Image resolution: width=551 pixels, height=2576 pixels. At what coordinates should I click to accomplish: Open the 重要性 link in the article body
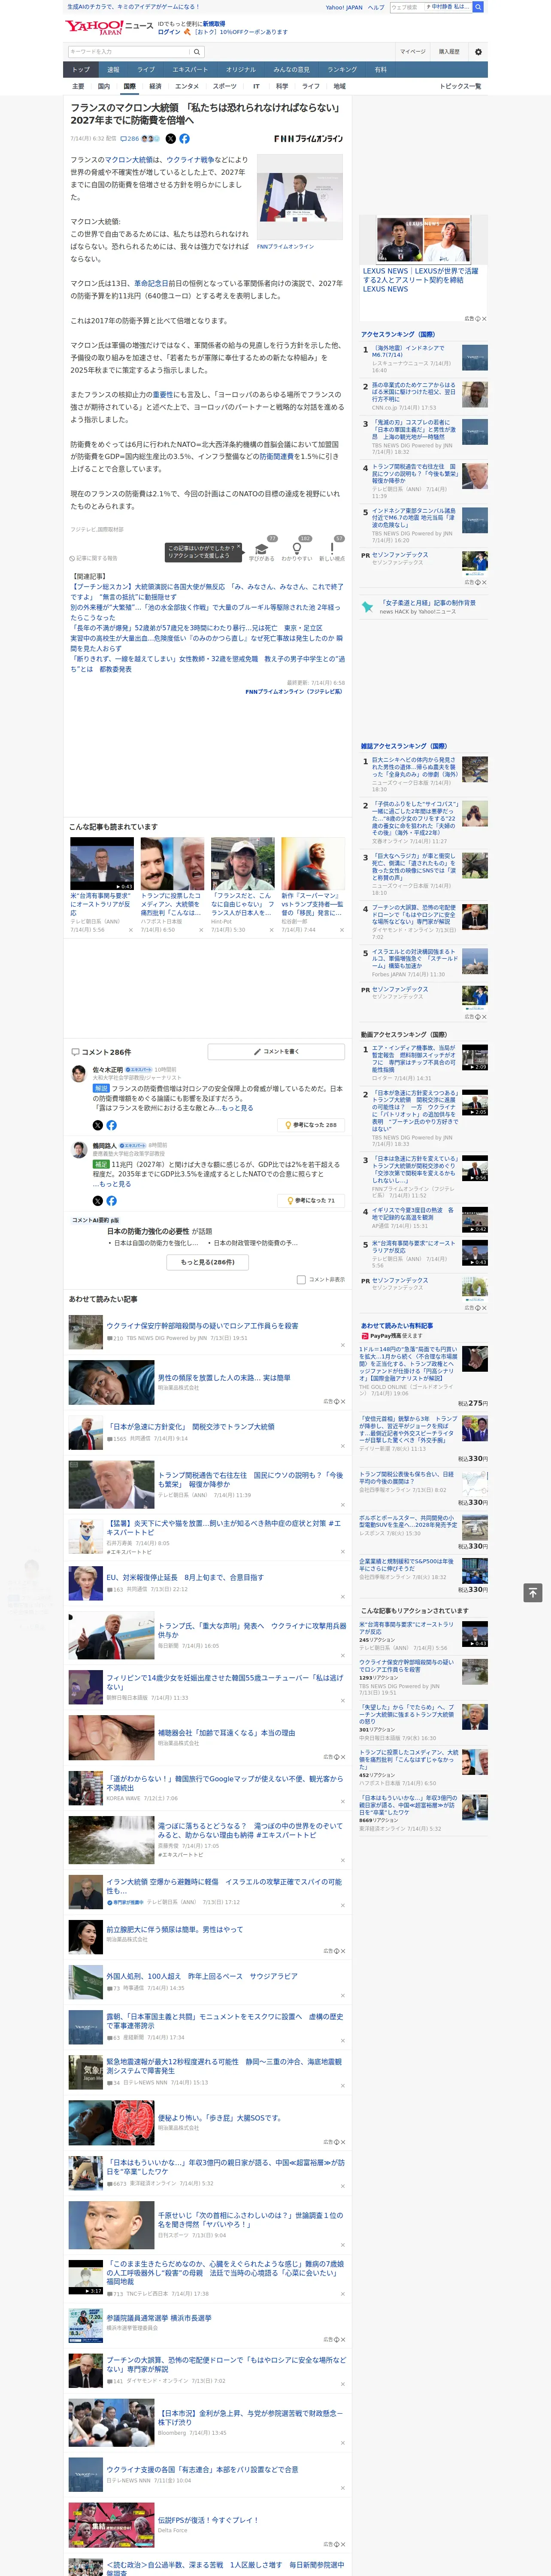[x=163, y=394]
